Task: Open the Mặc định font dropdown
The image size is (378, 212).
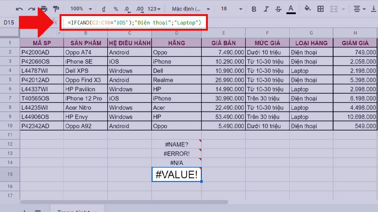Action: pyautogui.click(x=189, y=9)
